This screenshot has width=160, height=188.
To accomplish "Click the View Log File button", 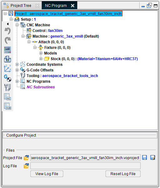I will tap(47, 174).
